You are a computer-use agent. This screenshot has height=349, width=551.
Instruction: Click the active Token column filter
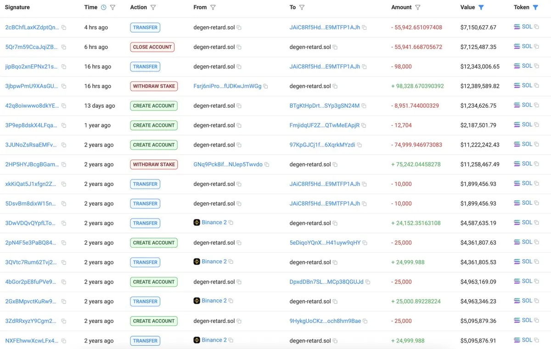click(x=535, y=7)
